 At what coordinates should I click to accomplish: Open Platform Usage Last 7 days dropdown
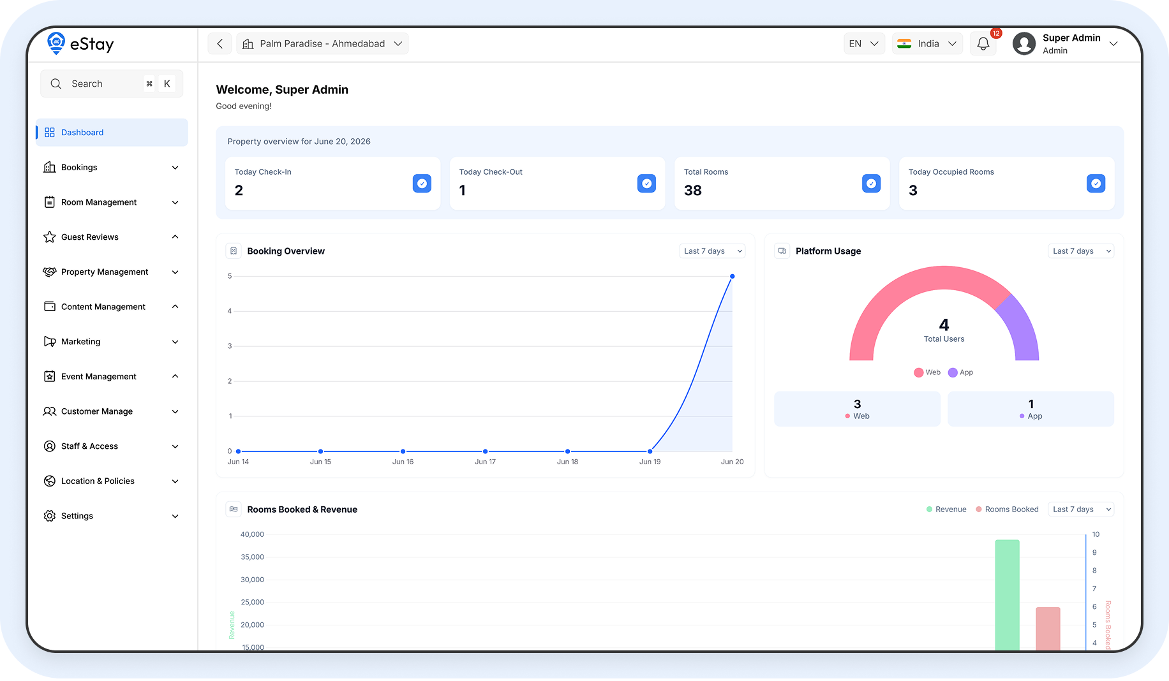[x=1081, y=251]
